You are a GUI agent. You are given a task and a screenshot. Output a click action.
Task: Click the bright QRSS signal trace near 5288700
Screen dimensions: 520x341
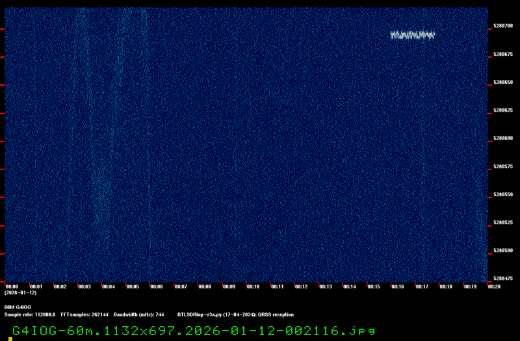pyautogui.click(x=412, y=36)
